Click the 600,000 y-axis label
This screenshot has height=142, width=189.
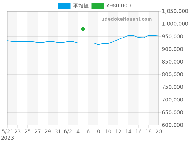(175, 125)
